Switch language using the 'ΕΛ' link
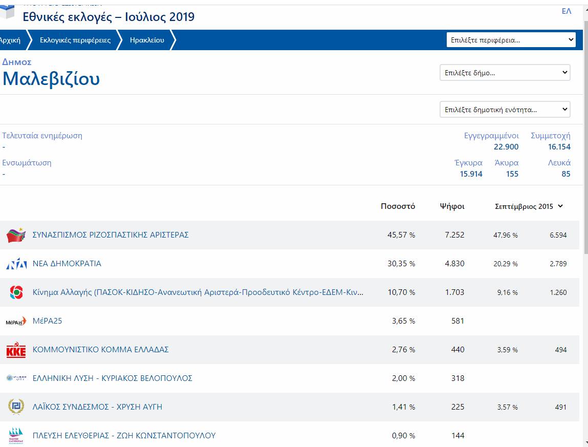Viewport: 588px width, 447px height. click(x=566, y=11)
